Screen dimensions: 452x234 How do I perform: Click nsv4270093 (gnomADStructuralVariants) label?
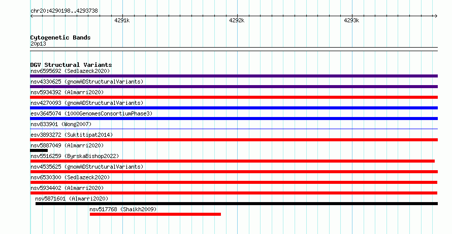(x=87, y=103)
